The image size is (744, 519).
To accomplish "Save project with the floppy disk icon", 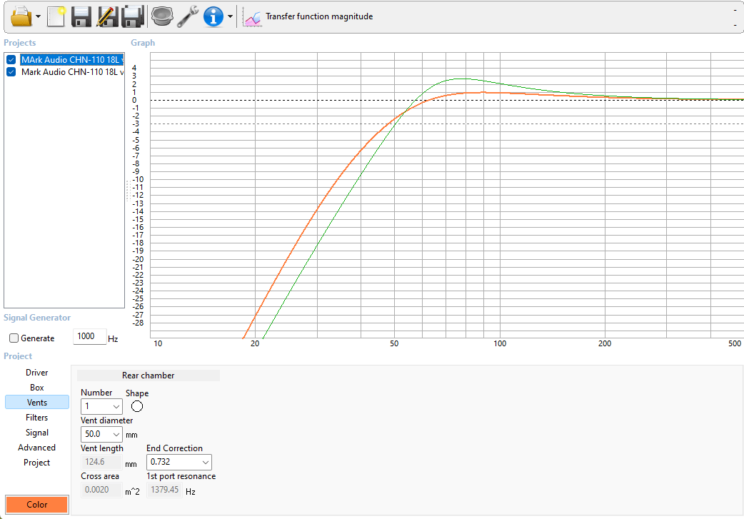I will (81, 16).
